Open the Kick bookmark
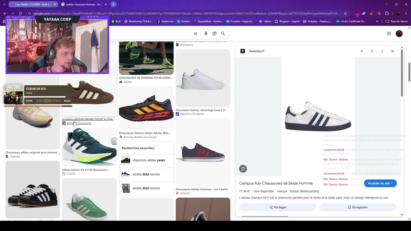 116,21
